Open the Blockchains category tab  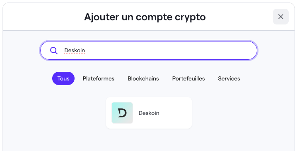click(143, 78)
